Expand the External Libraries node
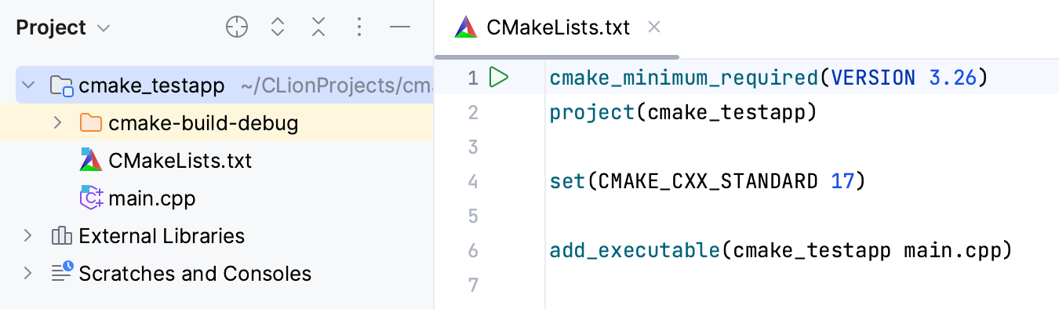 (28, 235)
